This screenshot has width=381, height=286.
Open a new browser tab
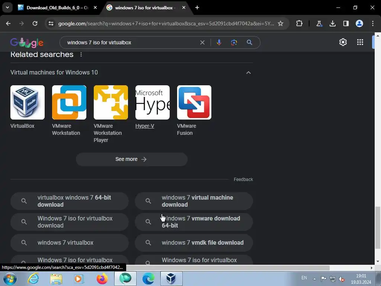pos(197,7)
